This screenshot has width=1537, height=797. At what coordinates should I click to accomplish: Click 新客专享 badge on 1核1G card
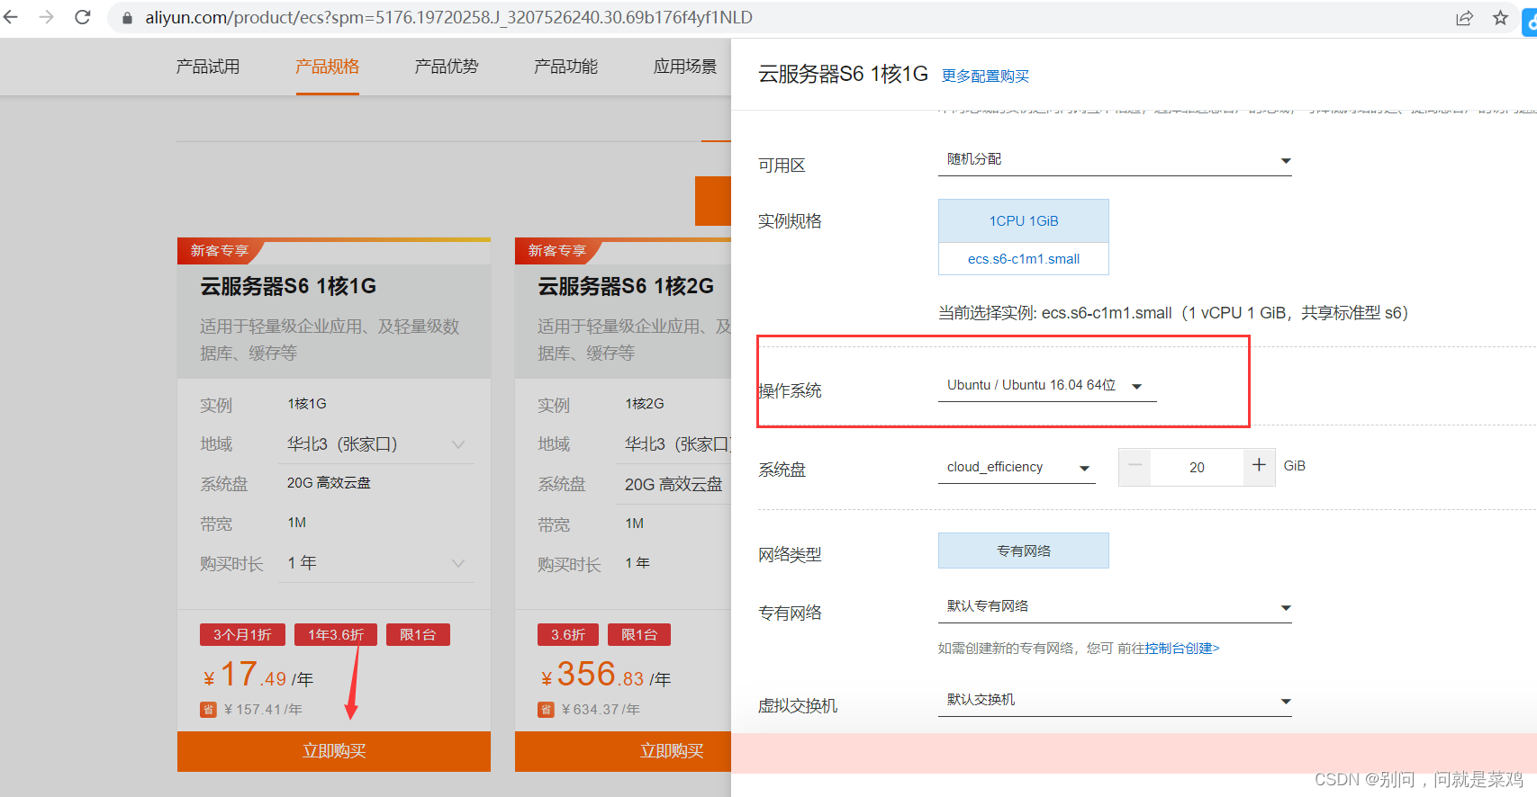[x=219, y=251]
